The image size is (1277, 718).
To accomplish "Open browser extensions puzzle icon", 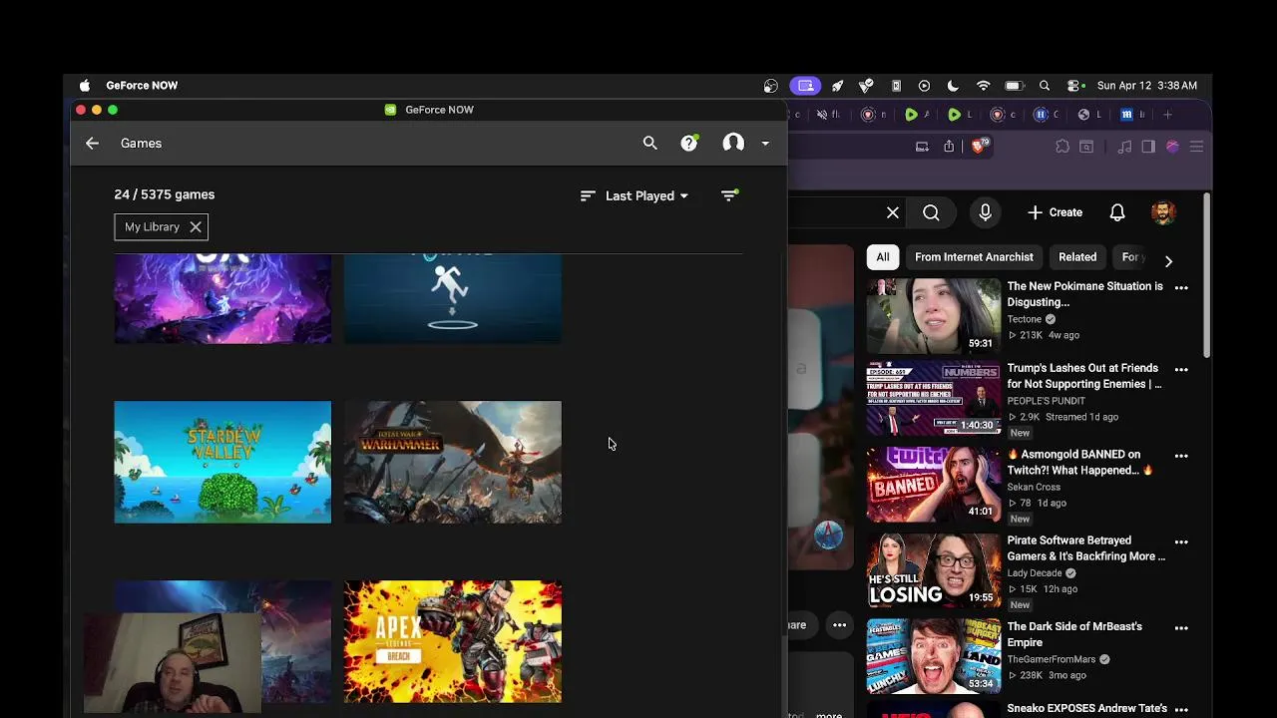I will 1063,147.
